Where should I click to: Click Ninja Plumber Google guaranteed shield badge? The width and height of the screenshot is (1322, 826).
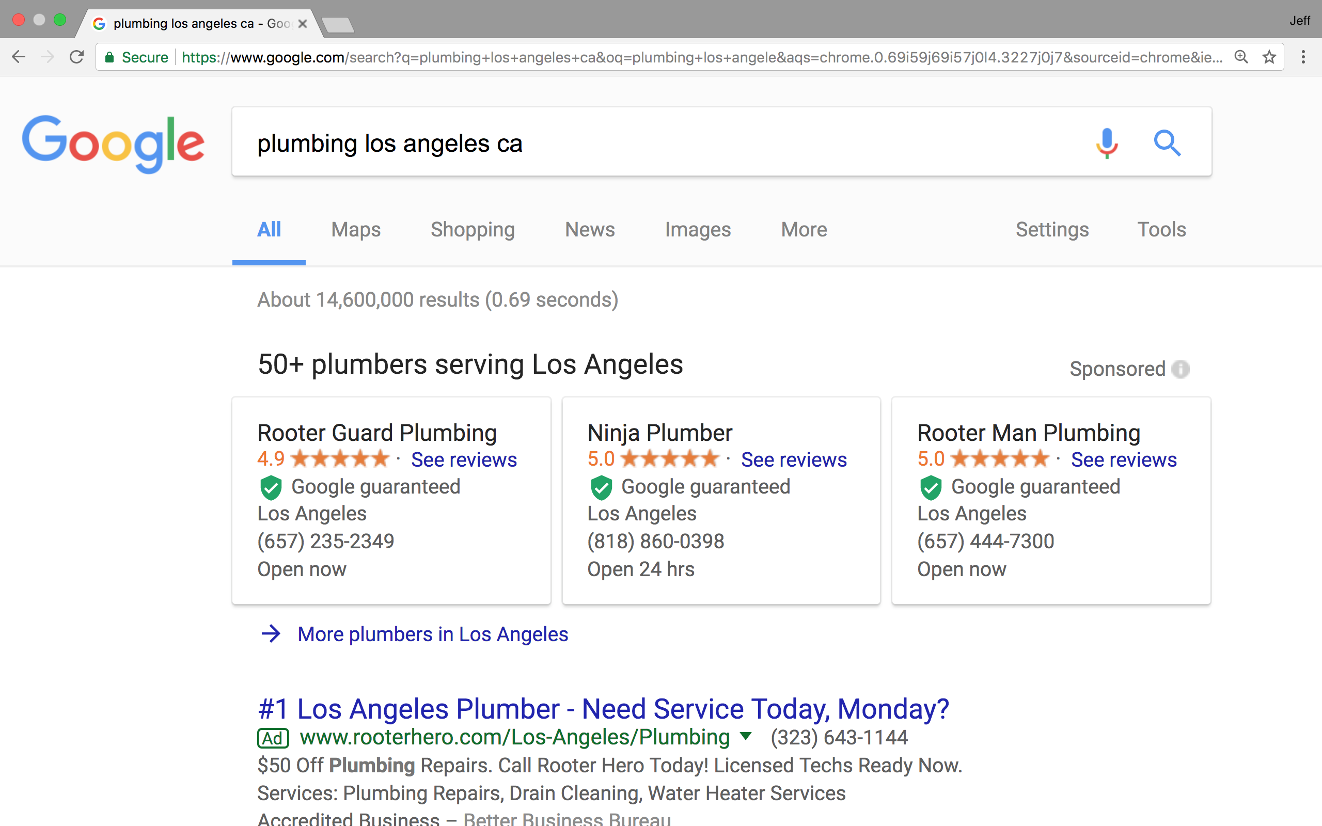click(601, 487)
